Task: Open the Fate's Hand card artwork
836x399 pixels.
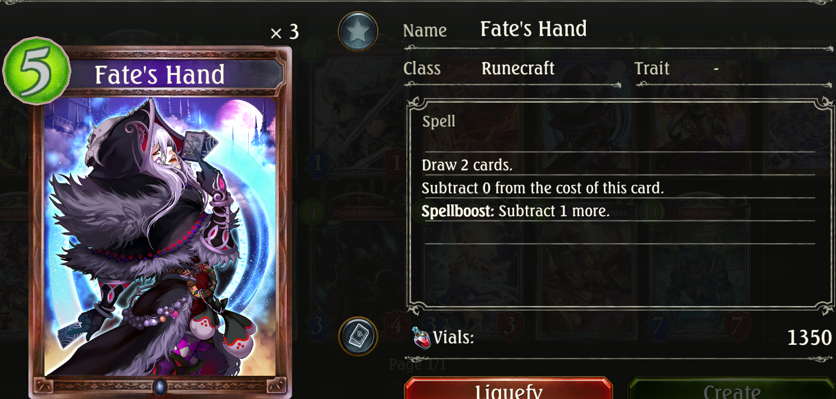Action: click(x=160, y=236)
